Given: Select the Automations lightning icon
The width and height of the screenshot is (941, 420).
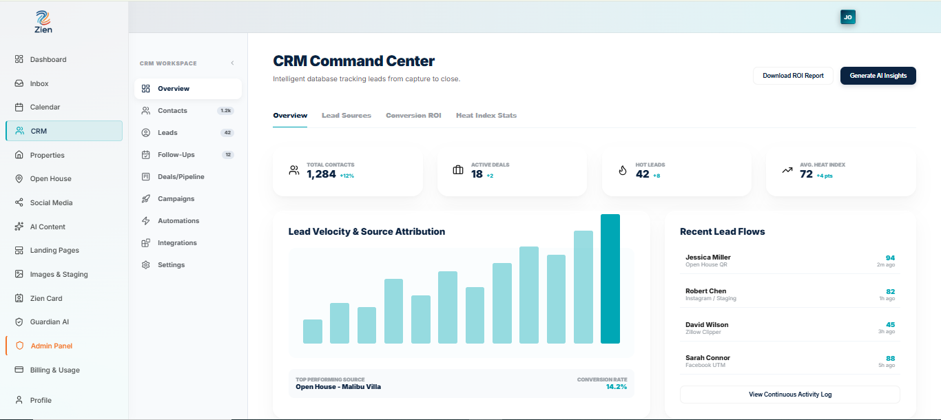Looking at the screenshot, I should tap(145, 220).
